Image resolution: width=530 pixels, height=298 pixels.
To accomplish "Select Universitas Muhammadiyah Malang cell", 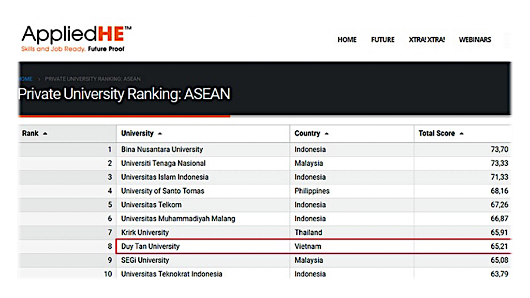I will [203, 219].
